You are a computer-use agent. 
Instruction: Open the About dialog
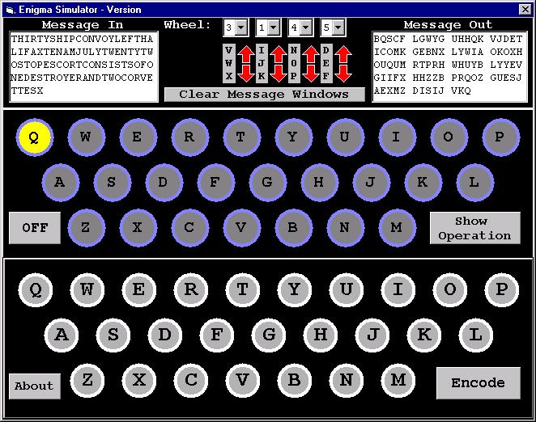click(x=34, y=386)
